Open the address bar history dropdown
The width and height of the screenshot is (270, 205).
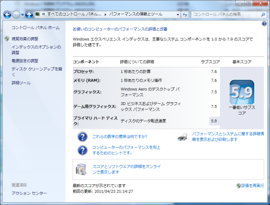click(178, 15)
